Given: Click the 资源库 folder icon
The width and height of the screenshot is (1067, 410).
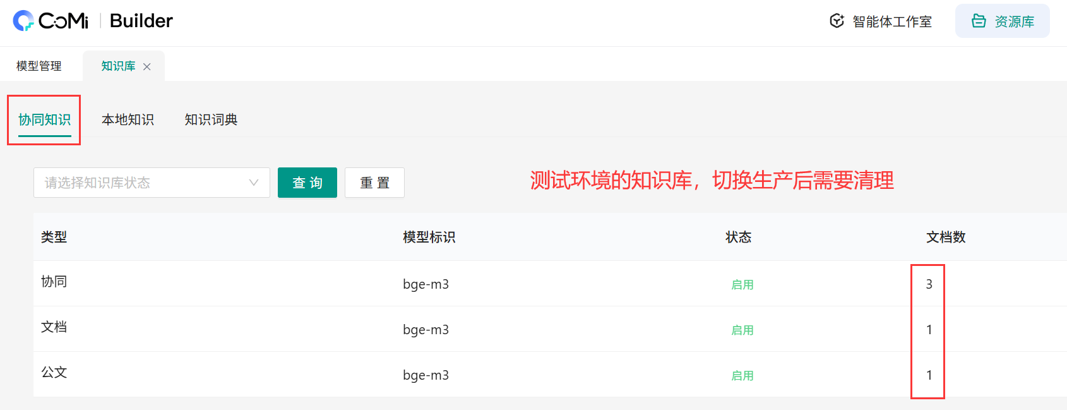Looking at the screenshot, I should (x=979, y=21).
